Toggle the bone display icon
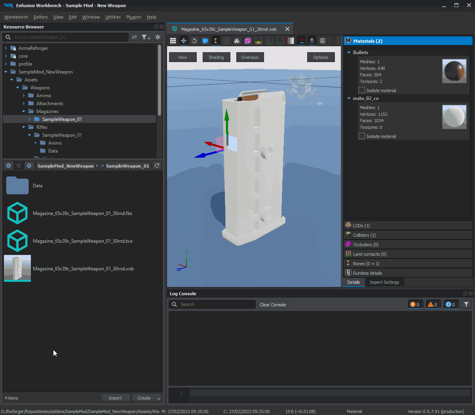Screen dimensions: 475x415 [x=216, y=41]
